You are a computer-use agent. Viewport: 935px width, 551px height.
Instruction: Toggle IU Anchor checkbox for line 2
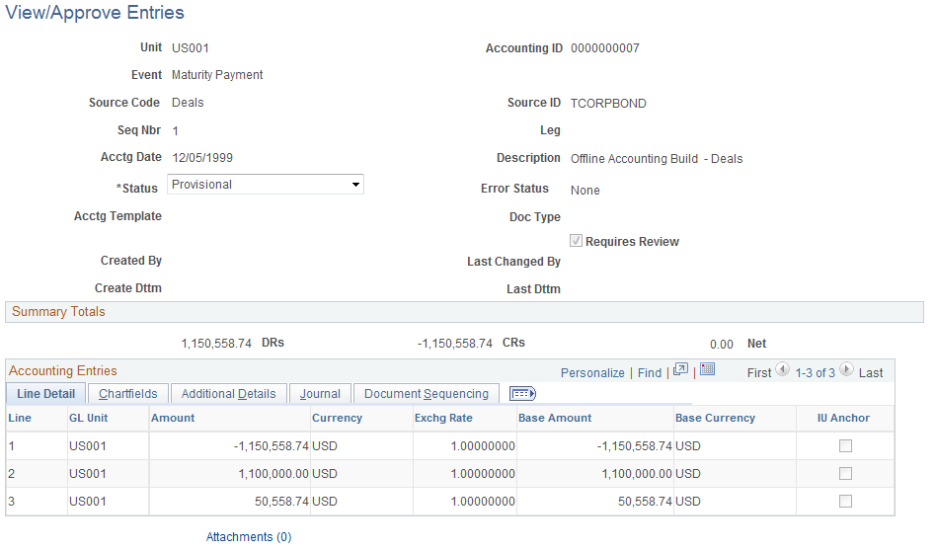[x=845, y=473]
